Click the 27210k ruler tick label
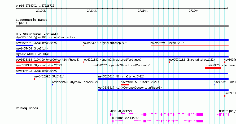 click(x=143, y=11)
